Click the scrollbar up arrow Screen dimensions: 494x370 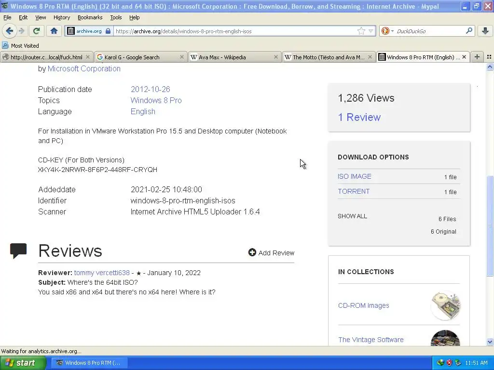tap(490, 66)
